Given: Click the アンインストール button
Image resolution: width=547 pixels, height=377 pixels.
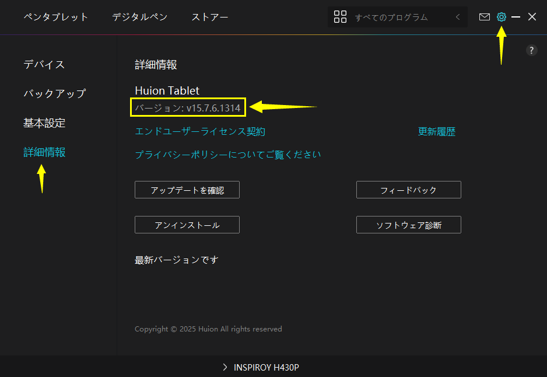Looking at the screenshot, I should pyautogui.click(x=187, y=225).
